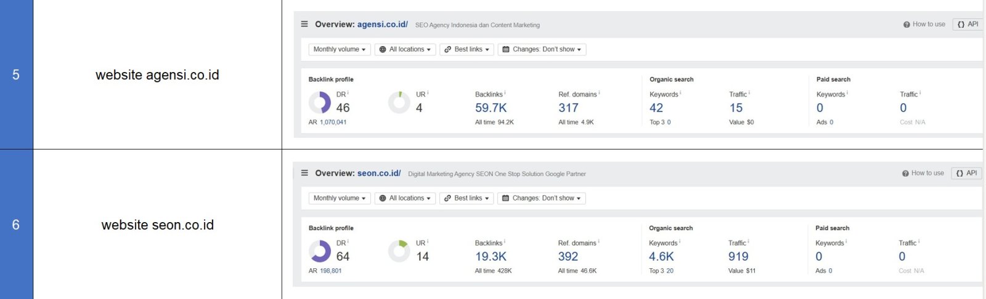Click 'All time 46.6K' ref. domains text
The height and width of the screenshot is (299, 986).
(x=577, y=271)
